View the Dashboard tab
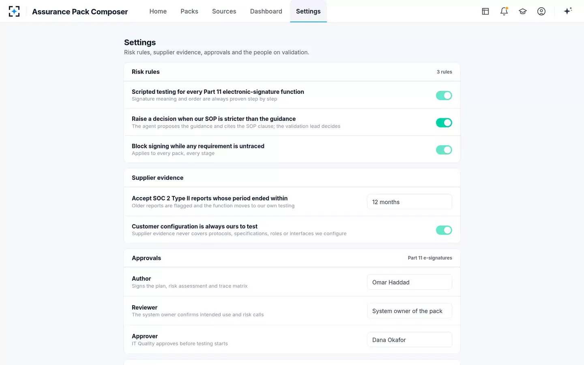Screen dimensions: 584x365 click(266, 11)
